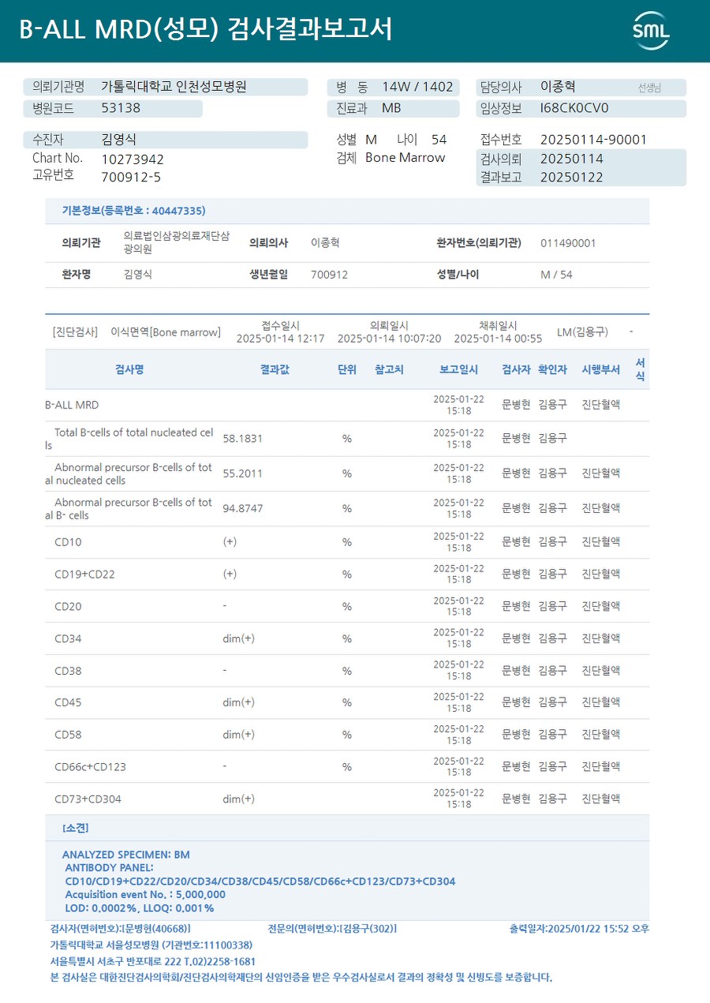
Task: Select the report title 'B-ALL MRD(성모) 검사결과보고서'
Action: pyautogui.click(x=205, y=30)
